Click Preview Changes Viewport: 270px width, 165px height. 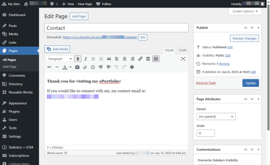tap(244, 38)
